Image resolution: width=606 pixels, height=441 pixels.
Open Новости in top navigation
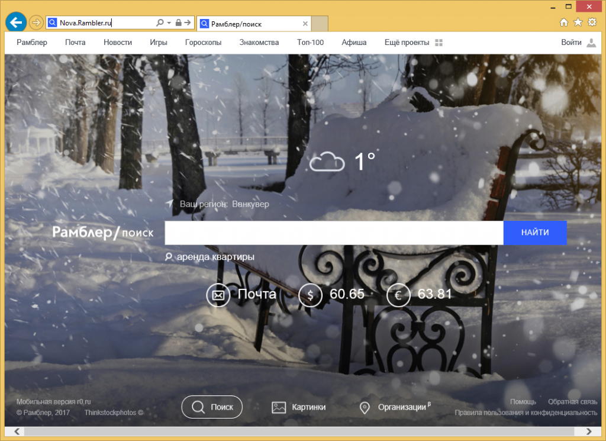(x=117, y=43)
